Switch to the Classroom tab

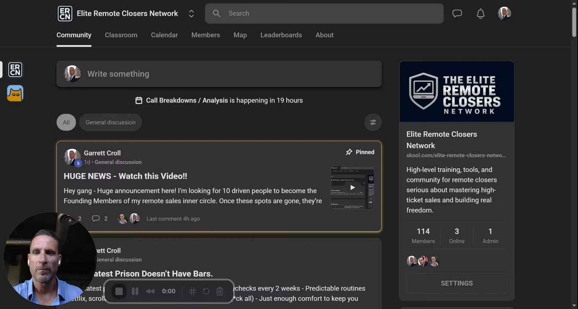(121, 35)
